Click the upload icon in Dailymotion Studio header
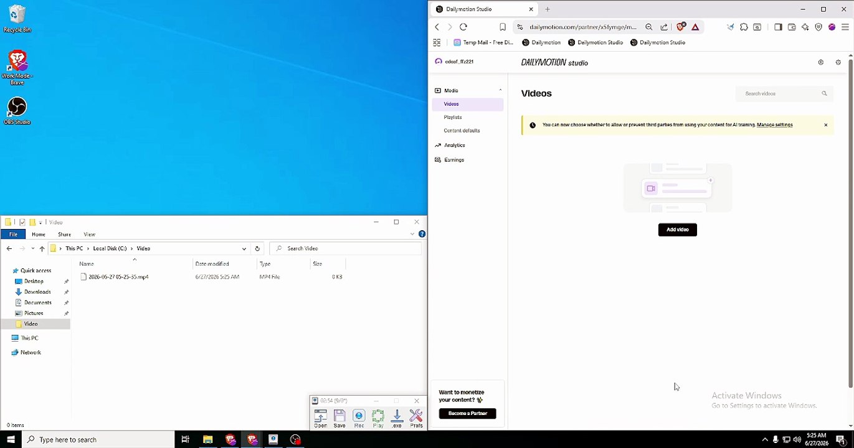This screenshot has height=448, width=854. (x=820, y=62)
